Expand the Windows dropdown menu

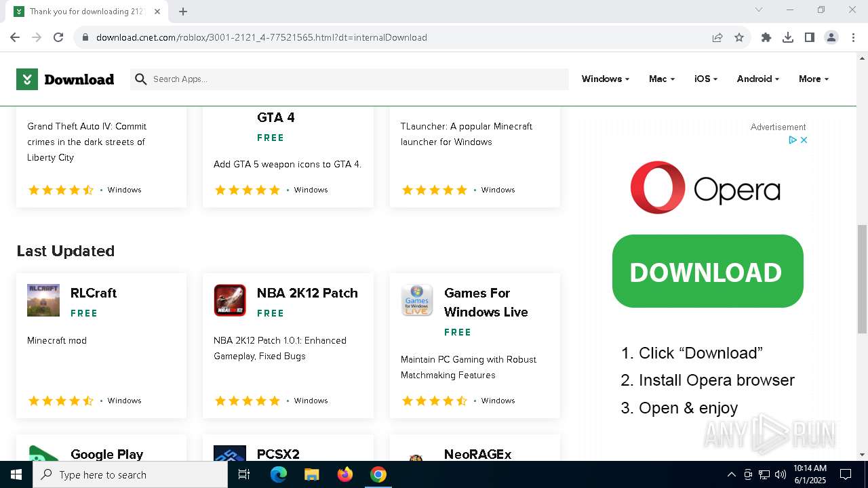(x=605, y=79)
